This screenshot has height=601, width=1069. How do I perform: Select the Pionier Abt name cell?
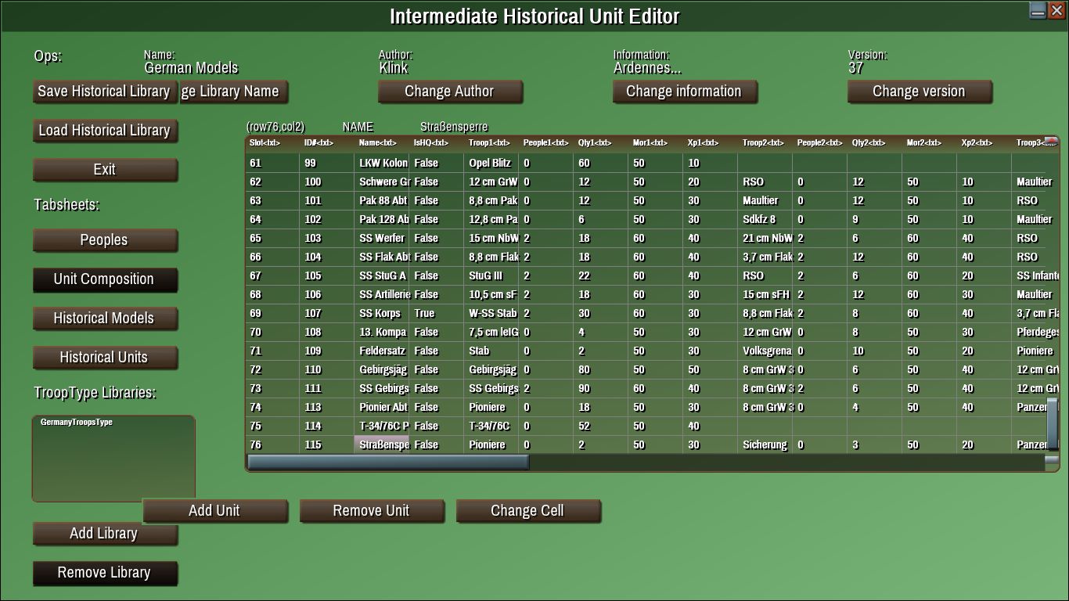382,407
